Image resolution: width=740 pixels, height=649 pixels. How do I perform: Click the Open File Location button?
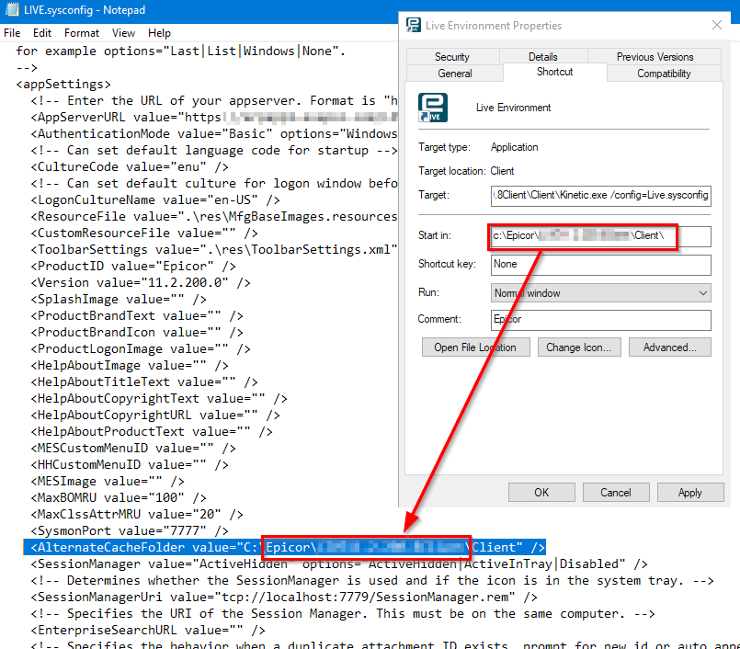pyautogui.click(x=476, y=347)
